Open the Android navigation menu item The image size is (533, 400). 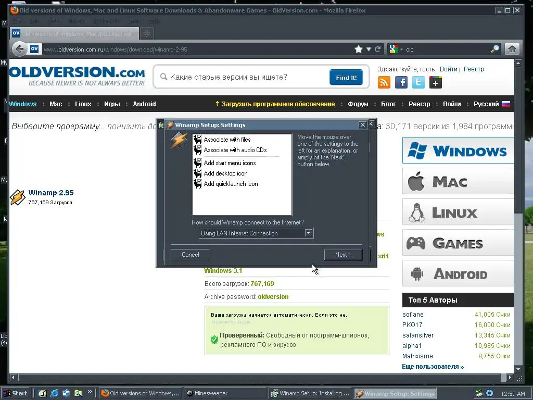pyautogui.click(x=145, y=104)
